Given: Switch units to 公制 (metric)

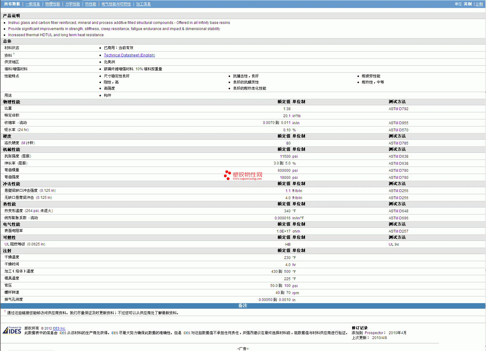Looking at the screenshot, I should [479, 4].
